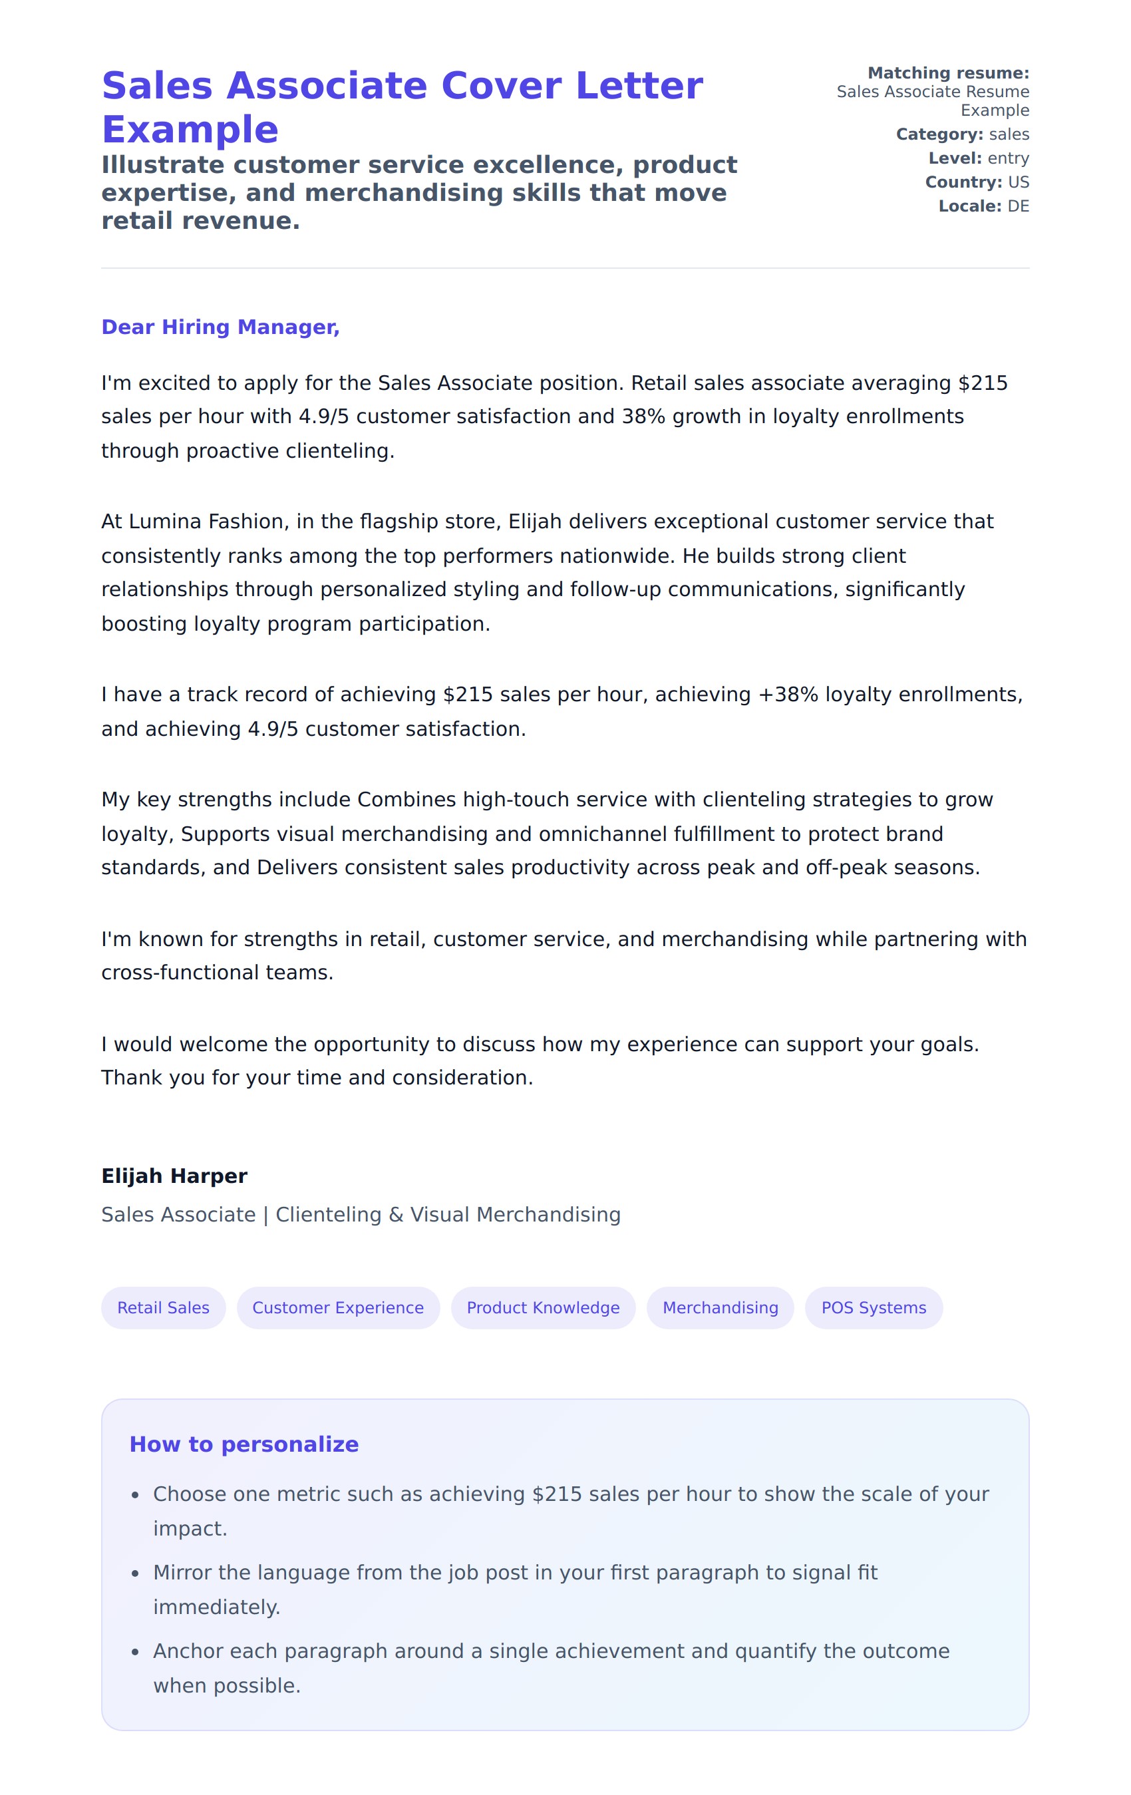Click the Country: US metadata line
Viewport: 1131px width, 1795px height.
click(x=977, y=182)
